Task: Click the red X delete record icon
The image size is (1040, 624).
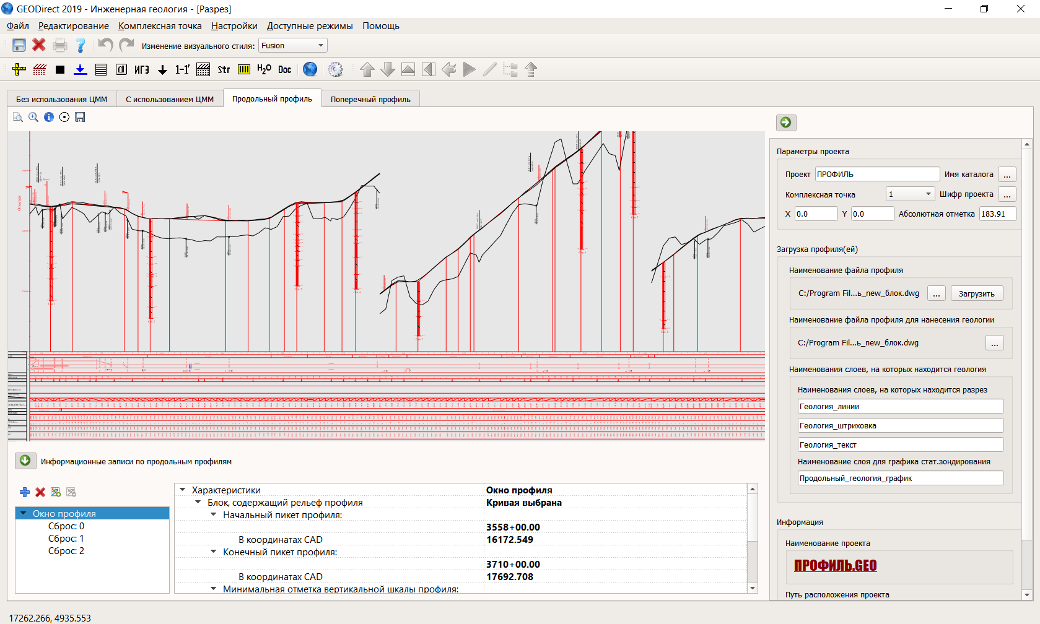Action: [x=40, y=492]
